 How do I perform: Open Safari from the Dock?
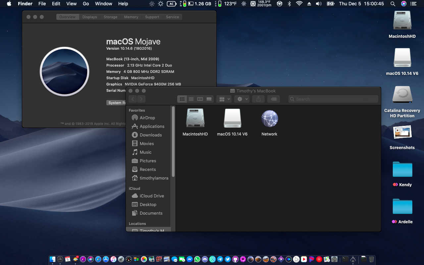(99, 259)
